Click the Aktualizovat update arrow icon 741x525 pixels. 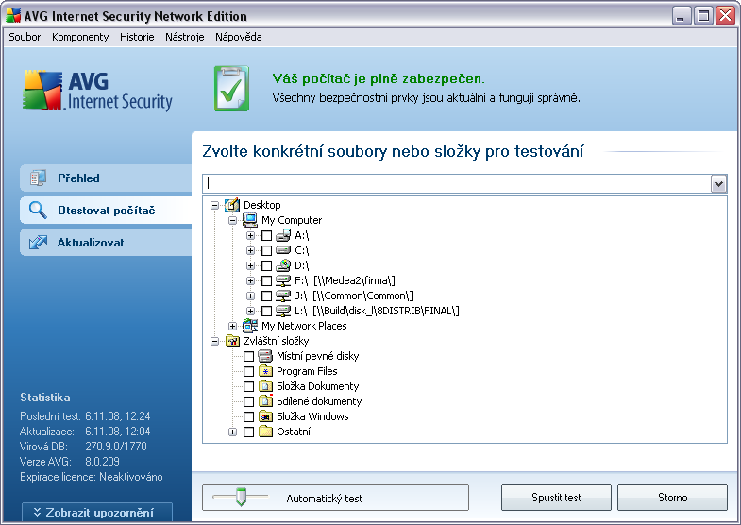(38, 242)
